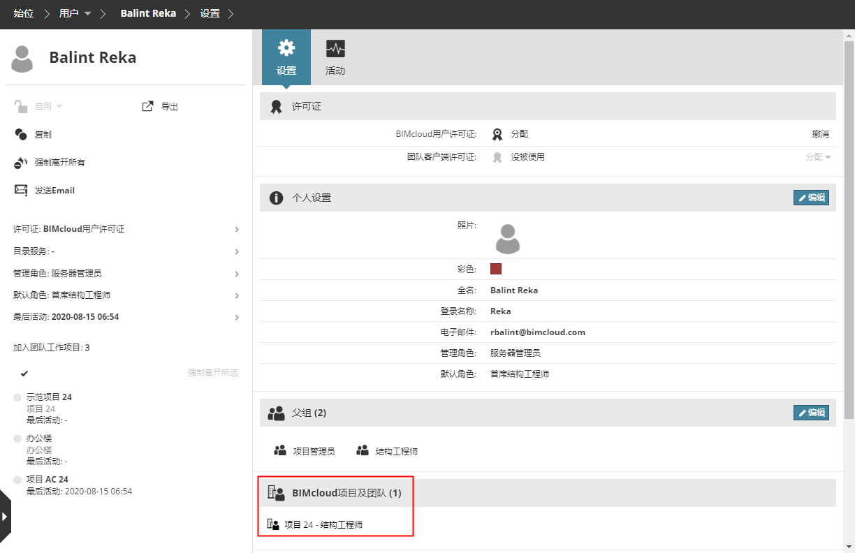Click 强制离开所有 text
This screenshot has height=553, width=855.
[x=60, y=163]
